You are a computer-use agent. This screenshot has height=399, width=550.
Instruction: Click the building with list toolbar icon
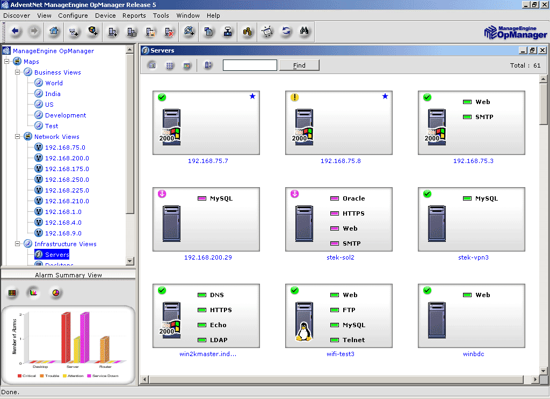pos(132,32)
